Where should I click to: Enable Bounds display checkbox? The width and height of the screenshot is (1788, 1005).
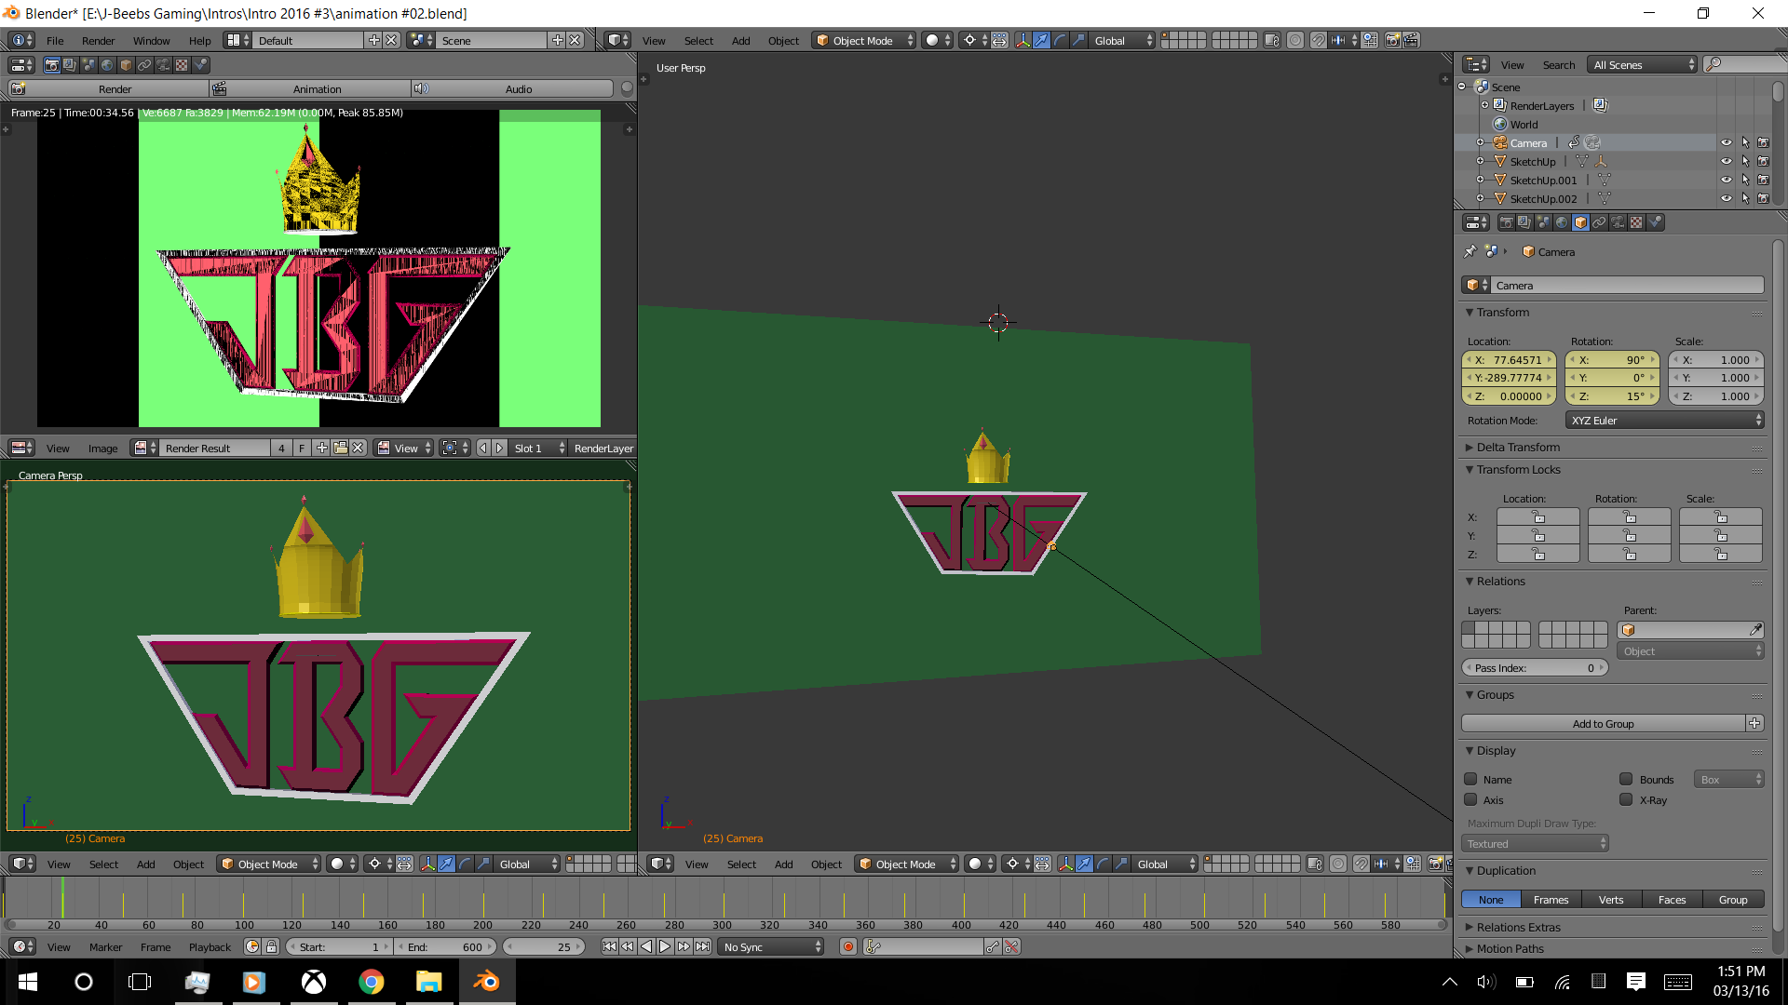(1626, 779)
